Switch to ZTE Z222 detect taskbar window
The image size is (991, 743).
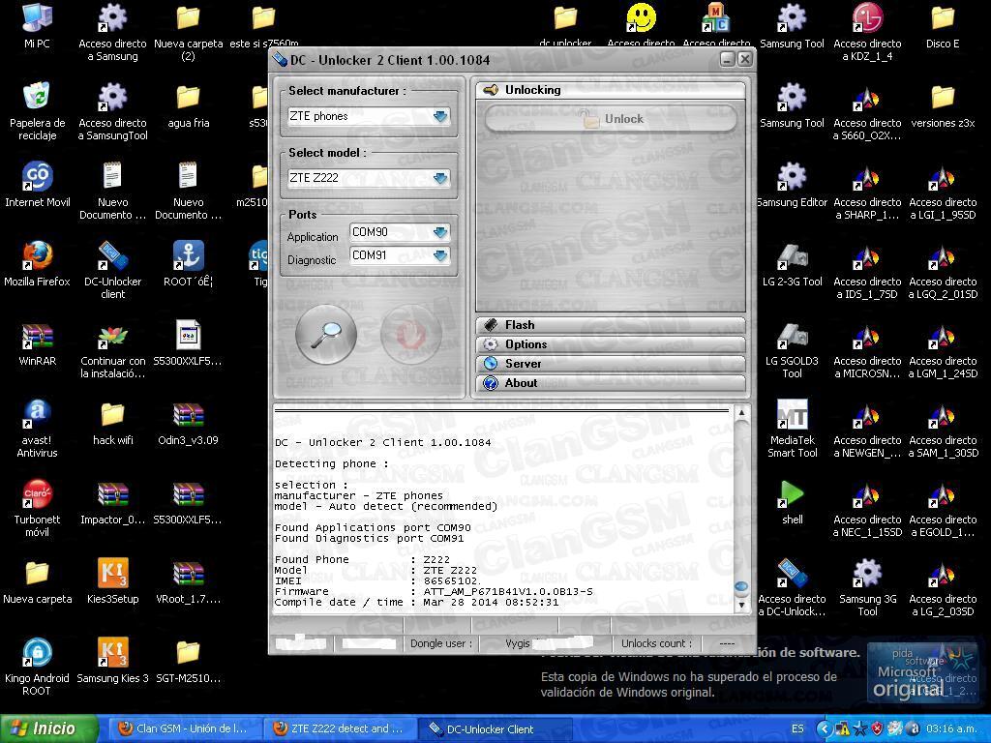pos(339,728)
